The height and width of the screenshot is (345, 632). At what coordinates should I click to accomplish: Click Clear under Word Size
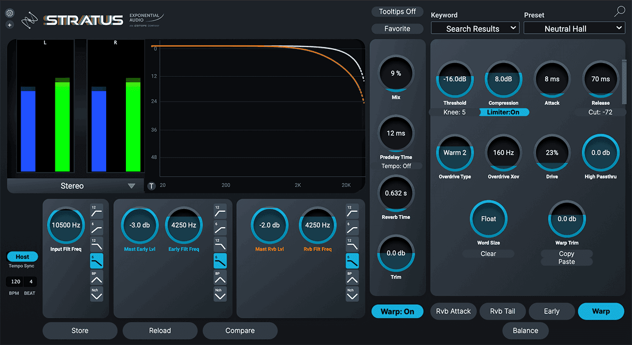pos(488,254)
